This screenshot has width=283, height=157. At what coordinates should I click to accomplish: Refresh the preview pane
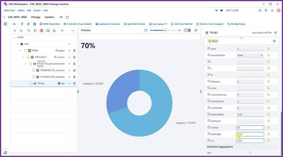coord(145,30)
